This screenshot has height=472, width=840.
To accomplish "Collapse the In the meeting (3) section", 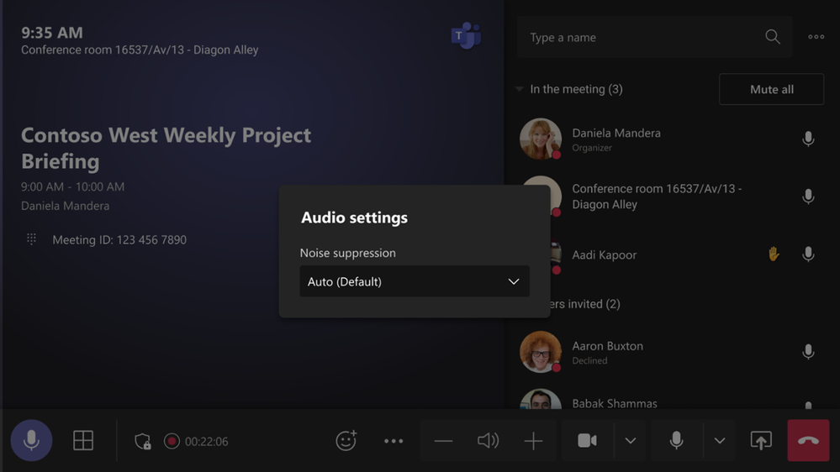I will [519, 89].
